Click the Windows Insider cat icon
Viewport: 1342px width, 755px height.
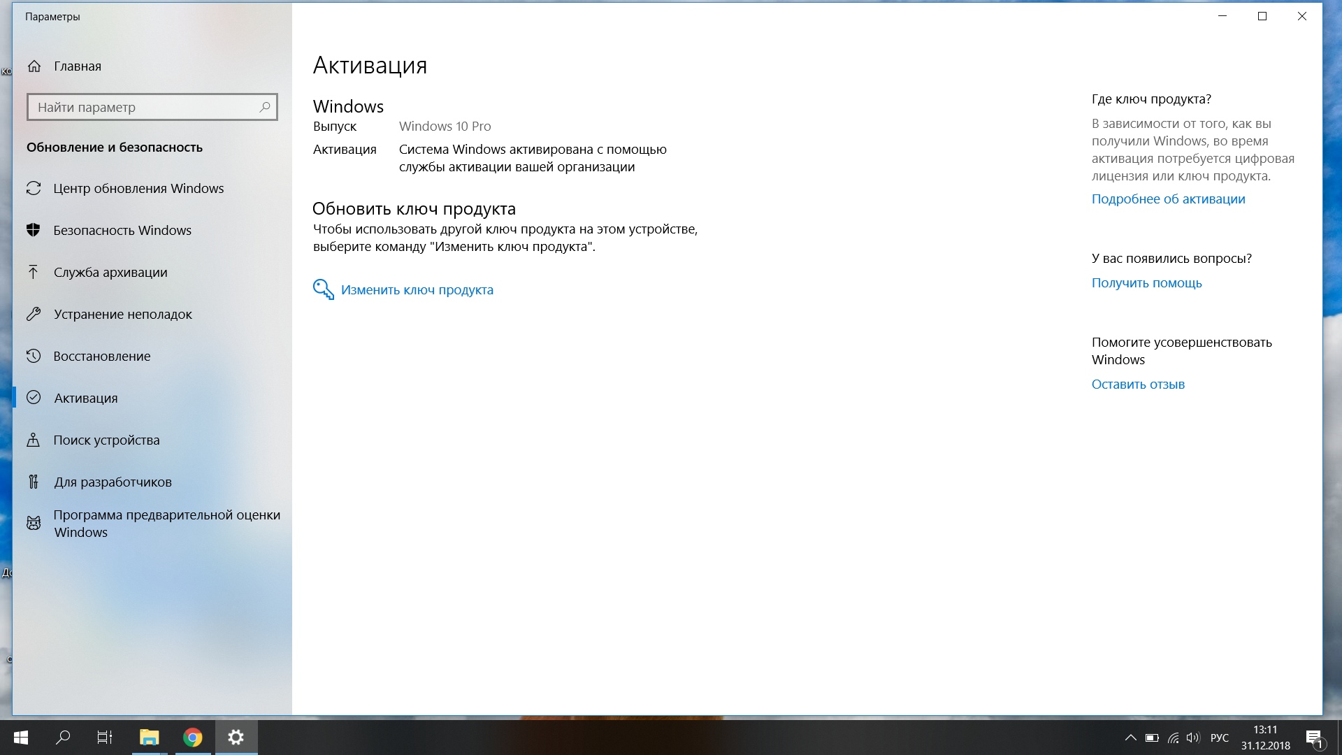point(34,523)
